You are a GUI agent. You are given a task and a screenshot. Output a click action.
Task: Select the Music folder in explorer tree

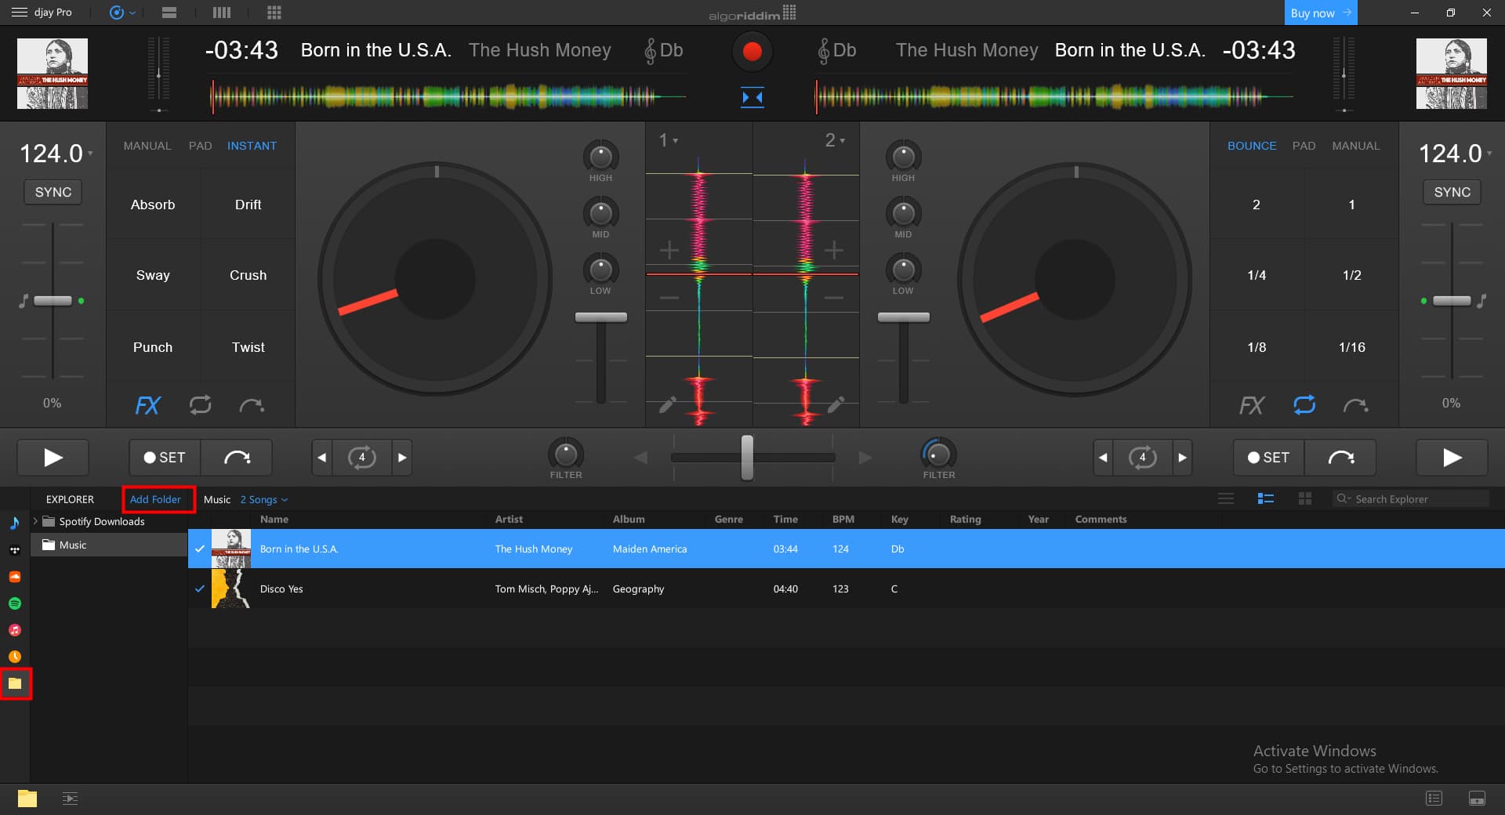109,545
